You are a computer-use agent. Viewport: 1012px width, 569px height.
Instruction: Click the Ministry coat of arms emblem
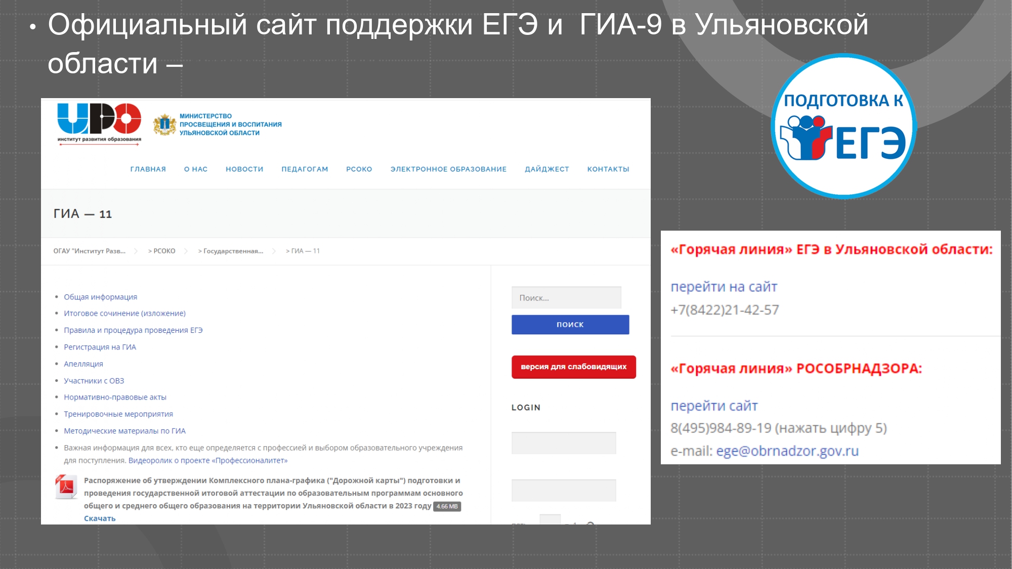click(x=164, y=124)
